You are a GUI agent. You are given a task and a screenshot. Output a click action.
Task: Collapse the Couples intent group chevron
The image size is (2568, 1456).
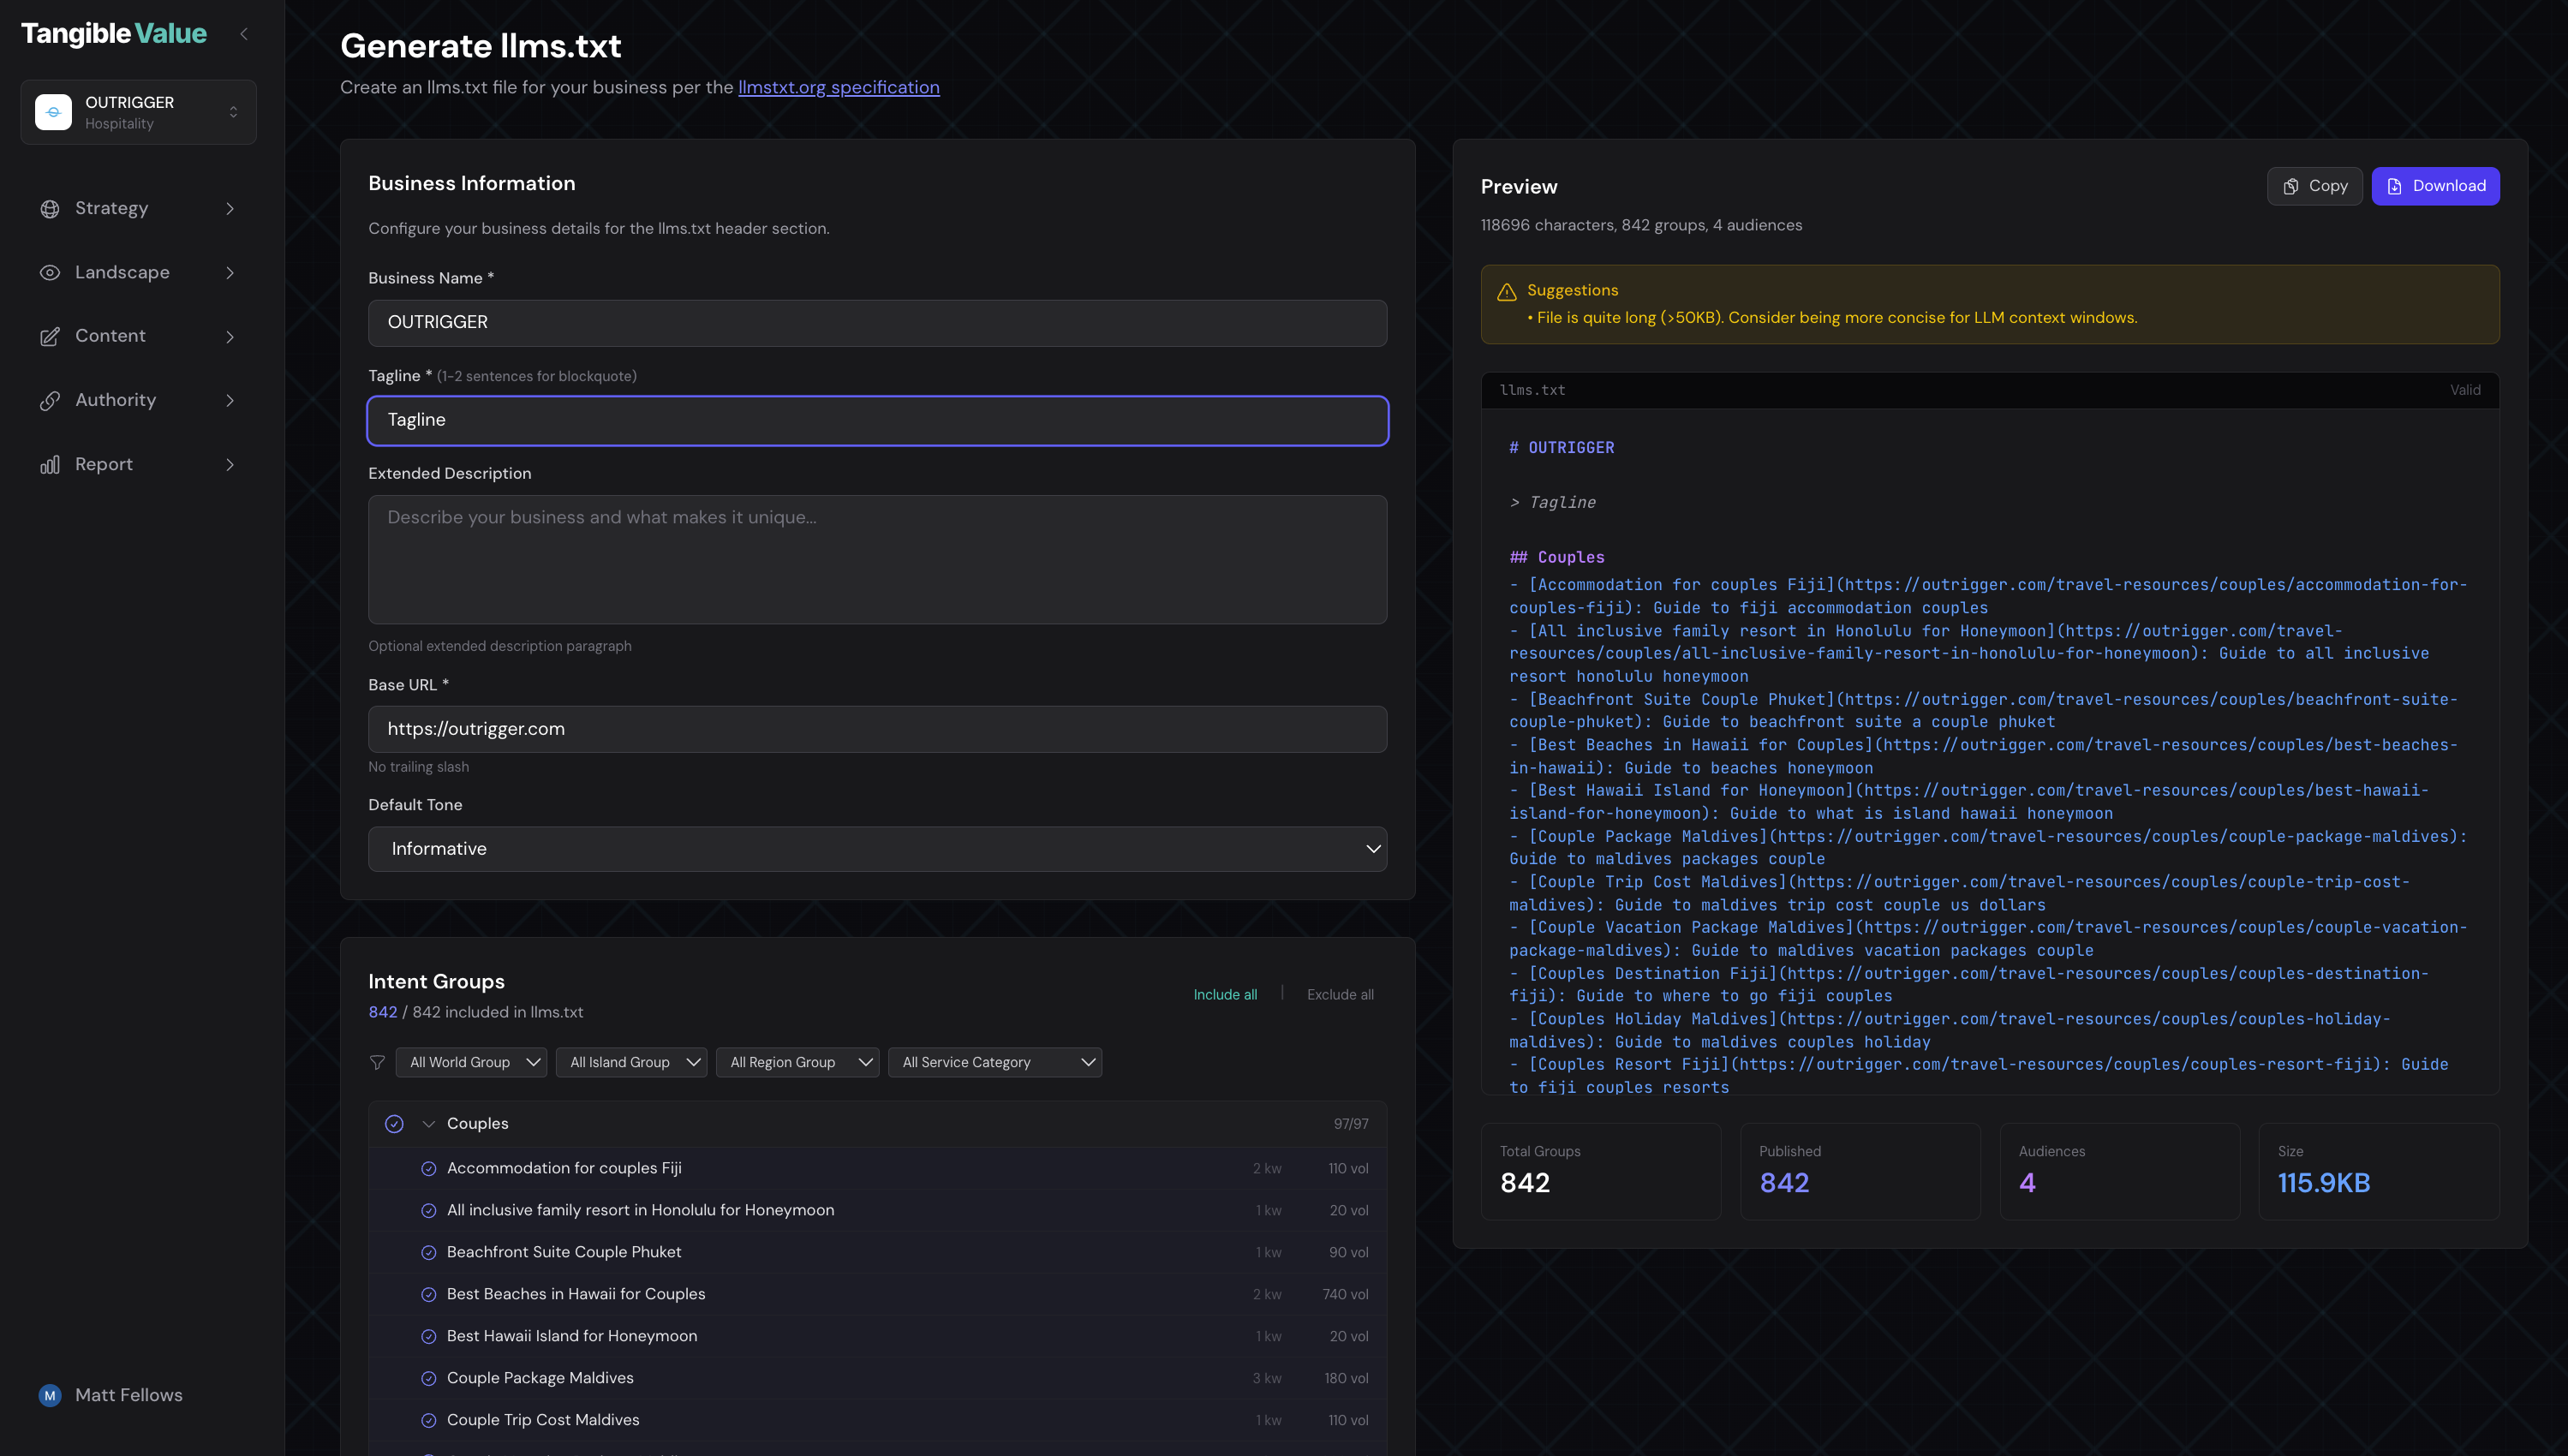pos(429,1123)
